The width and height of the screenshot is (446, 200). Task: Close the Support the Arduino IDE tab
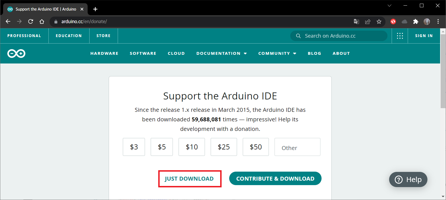82,9
